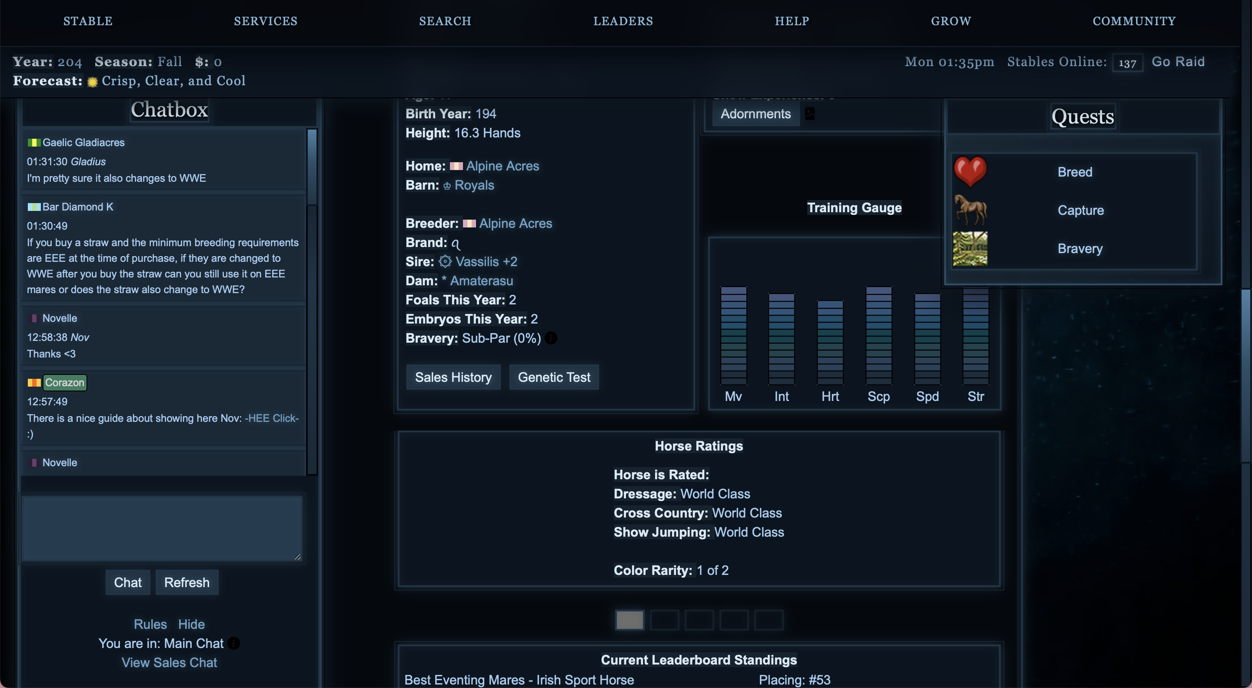Screen dimensions: 1252x688
Task: Click the icon next to Adornments button
Action: 809,113
